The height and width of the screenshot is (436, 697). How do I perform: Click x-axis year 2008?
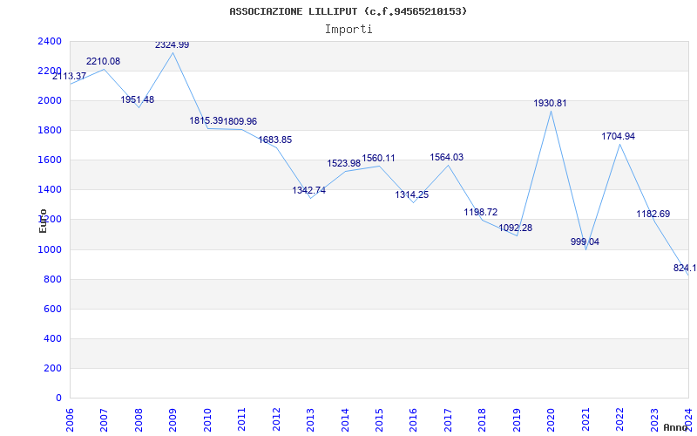pos(139,419)
